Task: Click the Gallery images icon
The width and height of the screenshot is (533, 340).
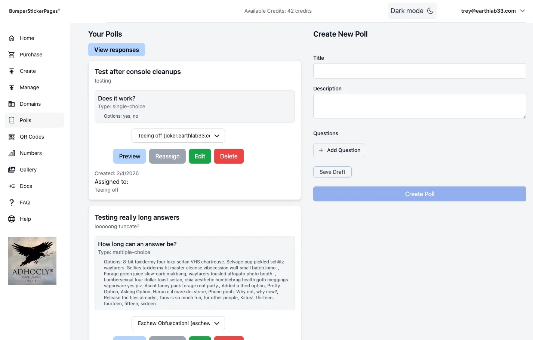Action: click(x=12, y=170)
